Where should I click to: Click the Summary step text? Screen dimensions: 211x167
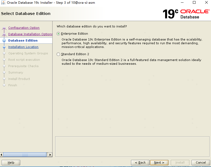click(x=16, y=72)
